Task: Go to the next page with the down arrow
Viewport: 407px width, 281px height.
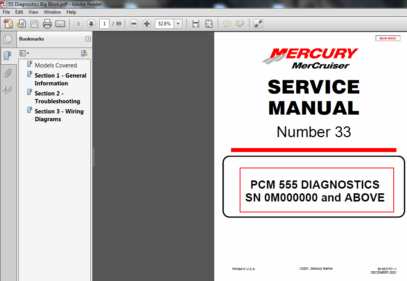Action: tap(91, 24)
